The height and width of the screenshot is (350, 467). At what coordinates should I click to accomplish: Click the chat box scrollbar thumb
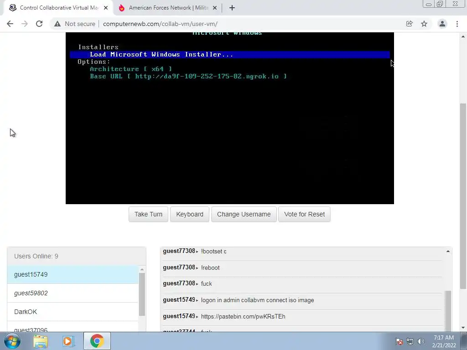point(448,311)
